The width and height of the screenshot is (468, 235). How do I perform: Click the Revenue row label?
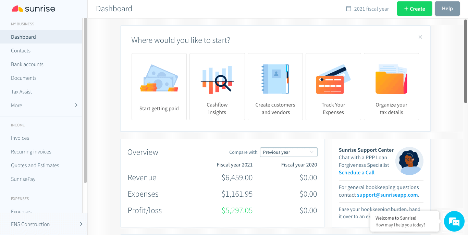(142, 177)
